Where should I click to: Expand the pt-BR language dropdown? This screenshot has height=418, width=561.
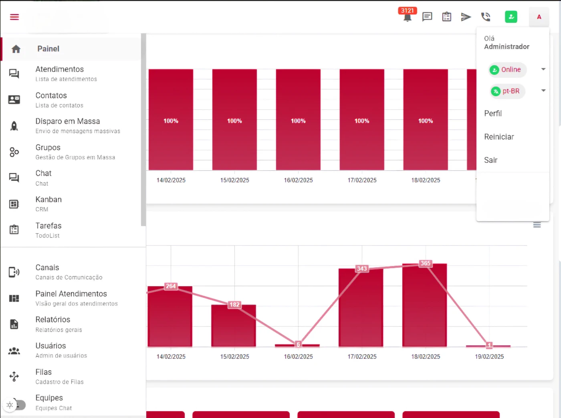pos(543,91)
